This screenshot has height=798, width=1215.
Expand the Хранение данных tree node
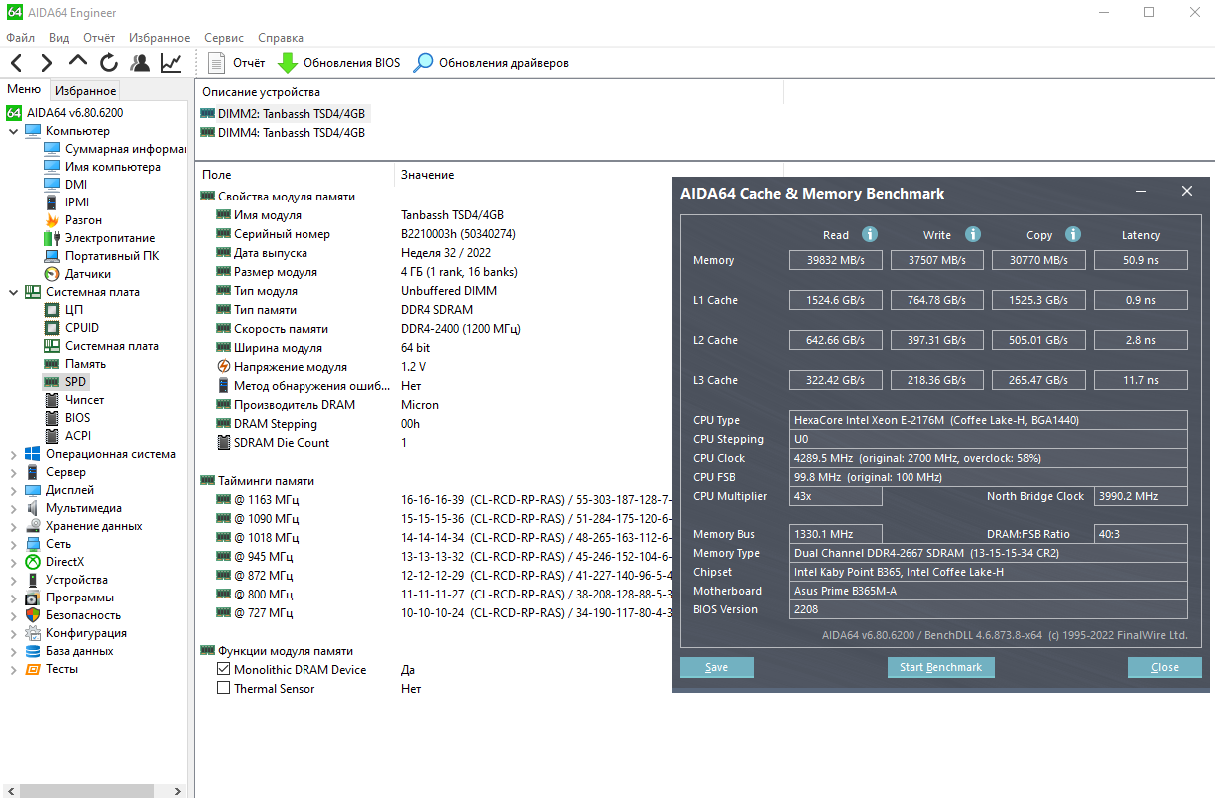tap(13, 526)
